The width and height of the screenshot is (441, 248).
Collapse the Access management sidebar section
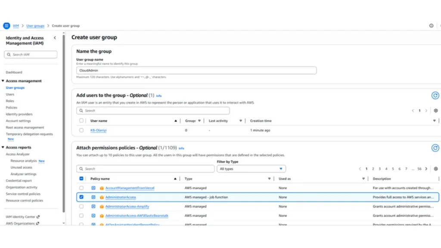(3, 81)
